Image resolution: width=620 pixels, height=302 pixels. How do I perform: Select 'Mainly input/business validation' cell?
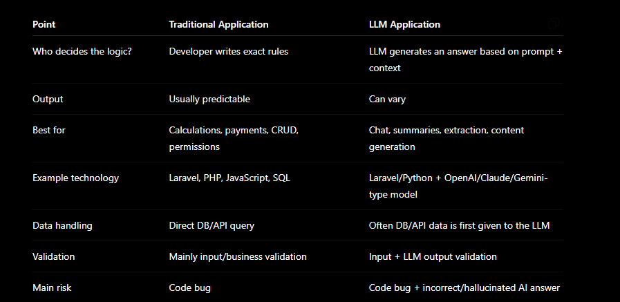tap(238, 256)
